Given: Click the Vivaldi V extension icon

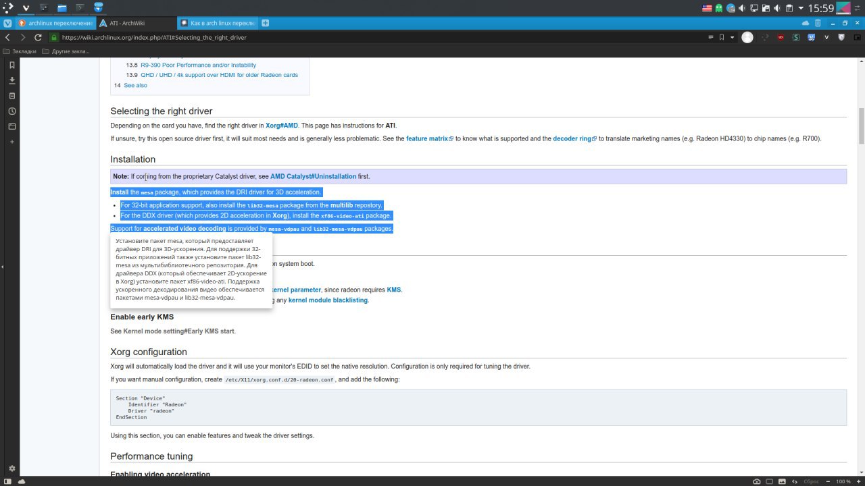Looking at the screenshot, I should pyautogui.click(x=826, y=38).
